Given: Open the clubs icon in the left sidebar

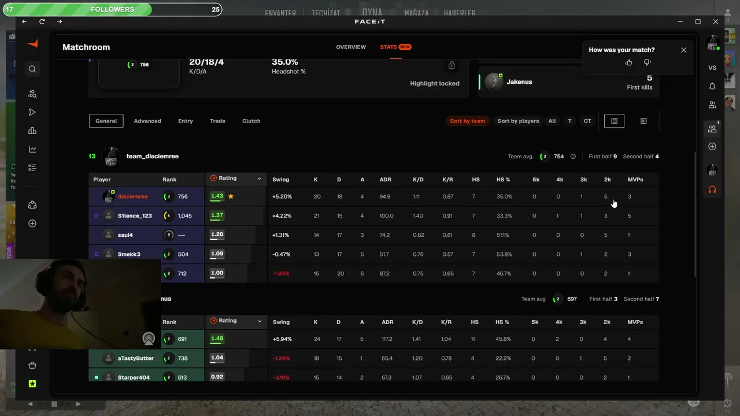Looking at the screenshot, I should point(32,205).
